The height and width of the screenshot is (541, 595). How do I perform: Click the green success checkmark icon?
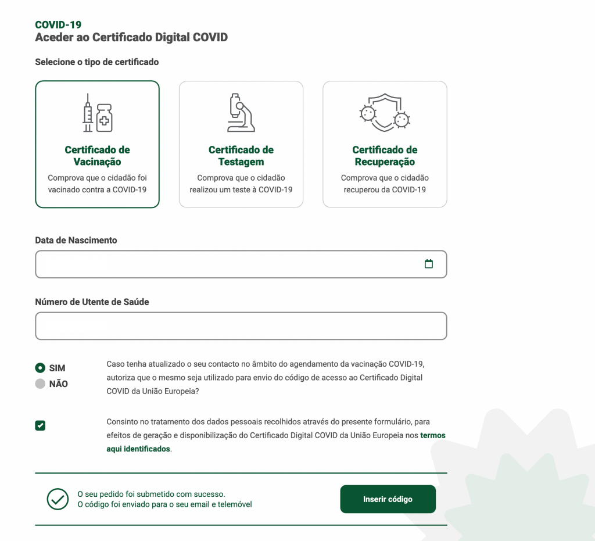point(58,499)
